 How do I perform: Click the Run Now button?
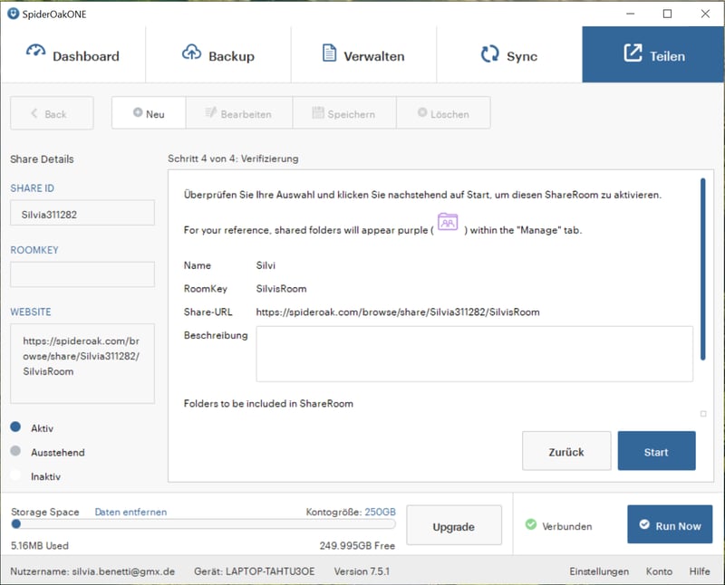point(669,525)
